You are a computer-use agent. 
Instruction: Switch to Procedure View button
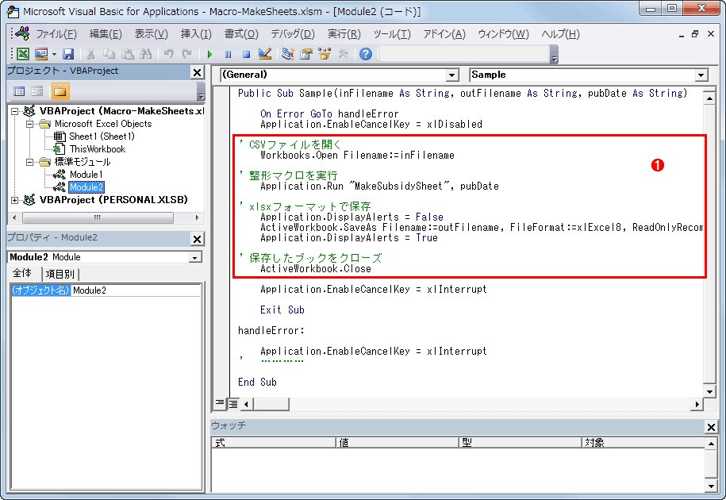(220, 404)
